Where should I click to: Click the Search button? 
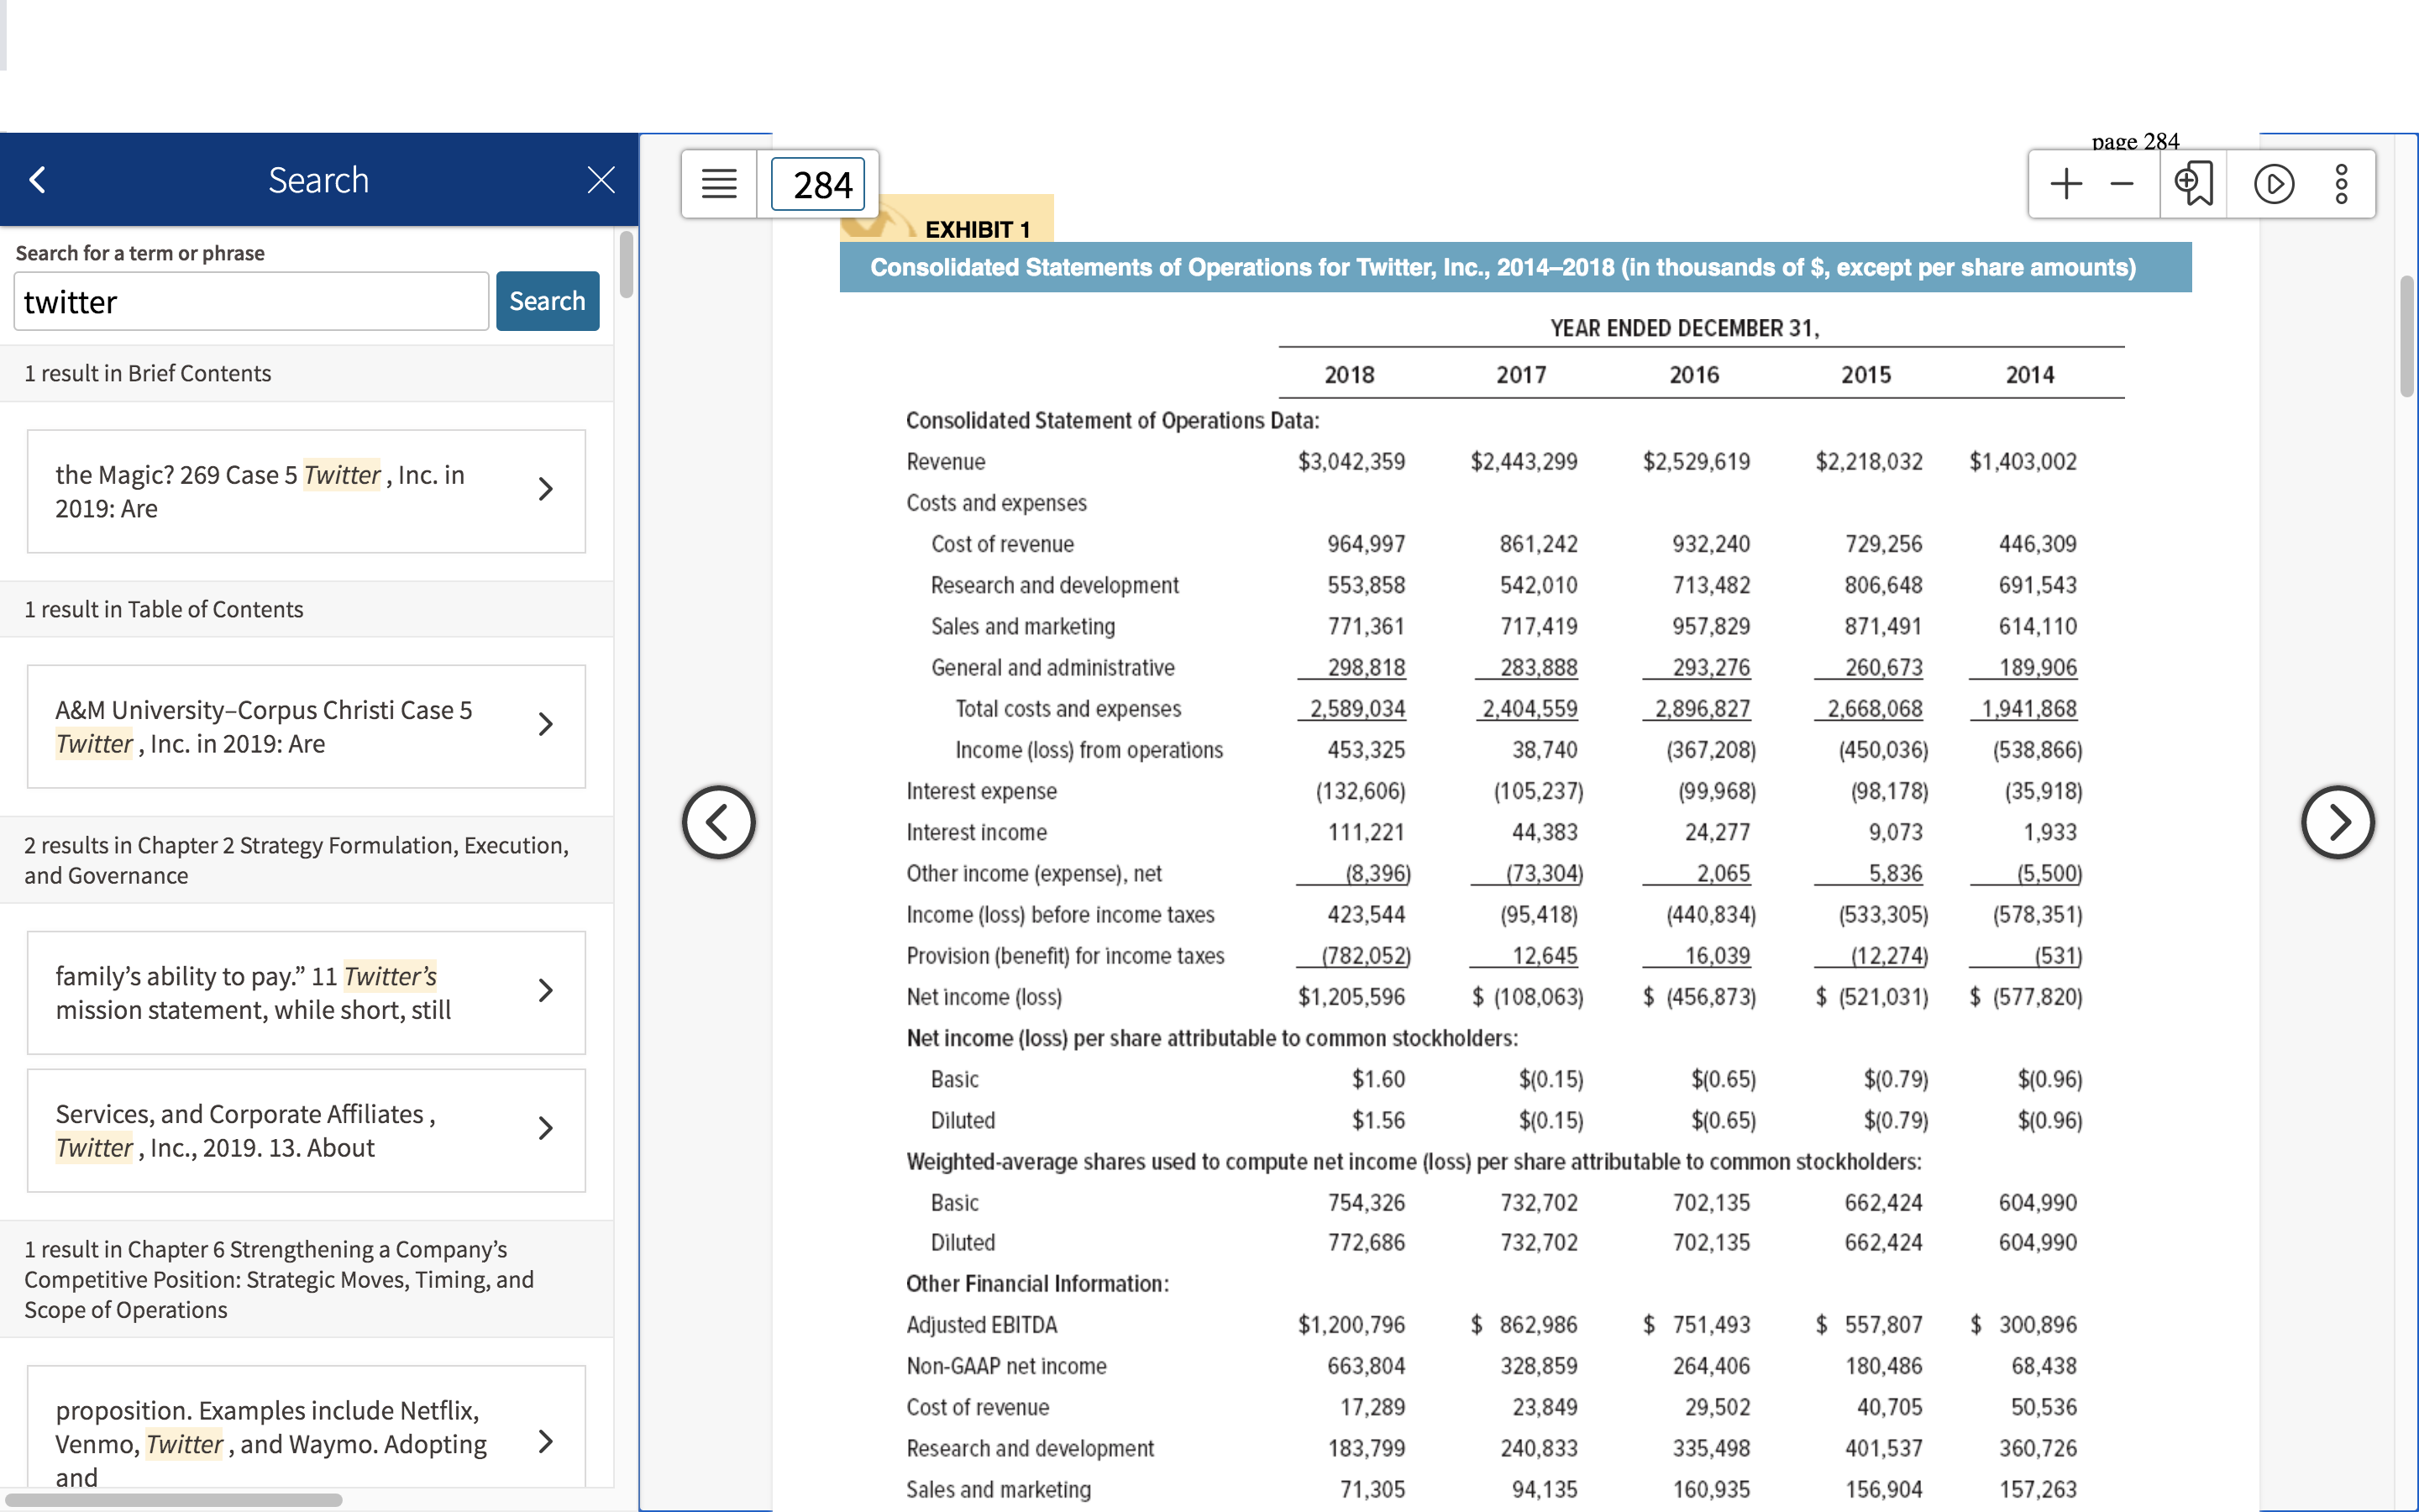547,301
